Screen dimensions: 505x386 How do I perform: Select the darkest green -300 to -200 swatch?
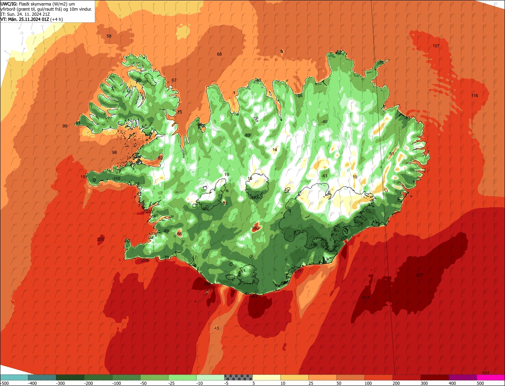[70, 377]
